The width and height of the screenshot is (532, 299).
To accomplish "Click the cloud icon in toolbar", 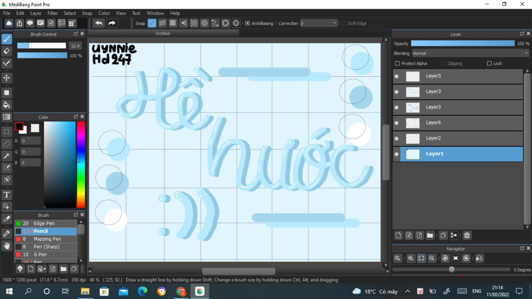I will coord(9,23).
